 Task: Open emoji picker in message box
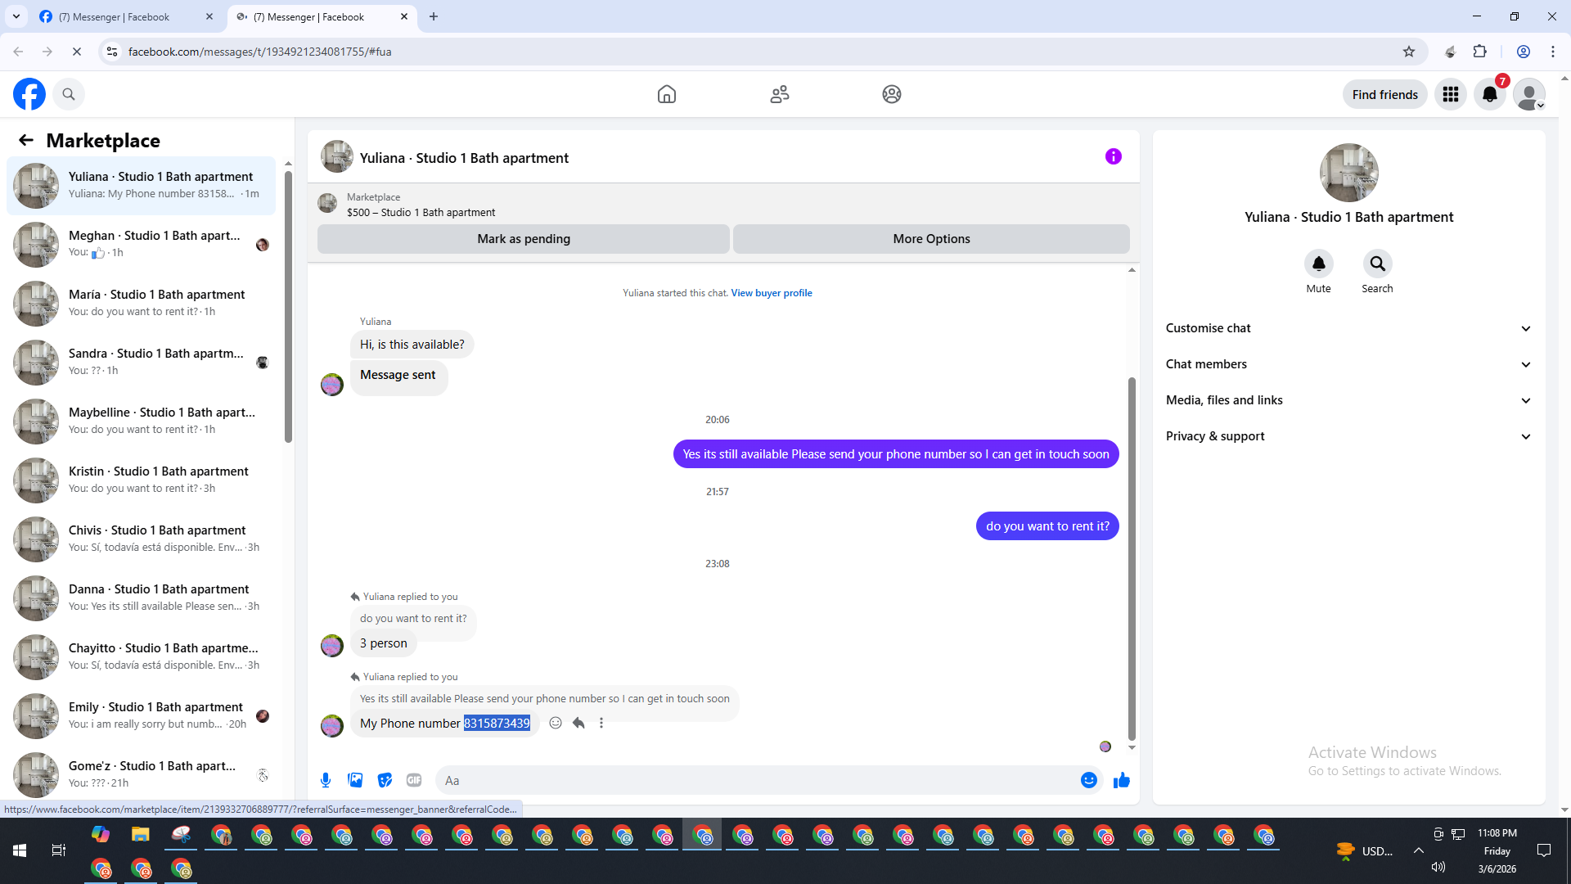1088,780
